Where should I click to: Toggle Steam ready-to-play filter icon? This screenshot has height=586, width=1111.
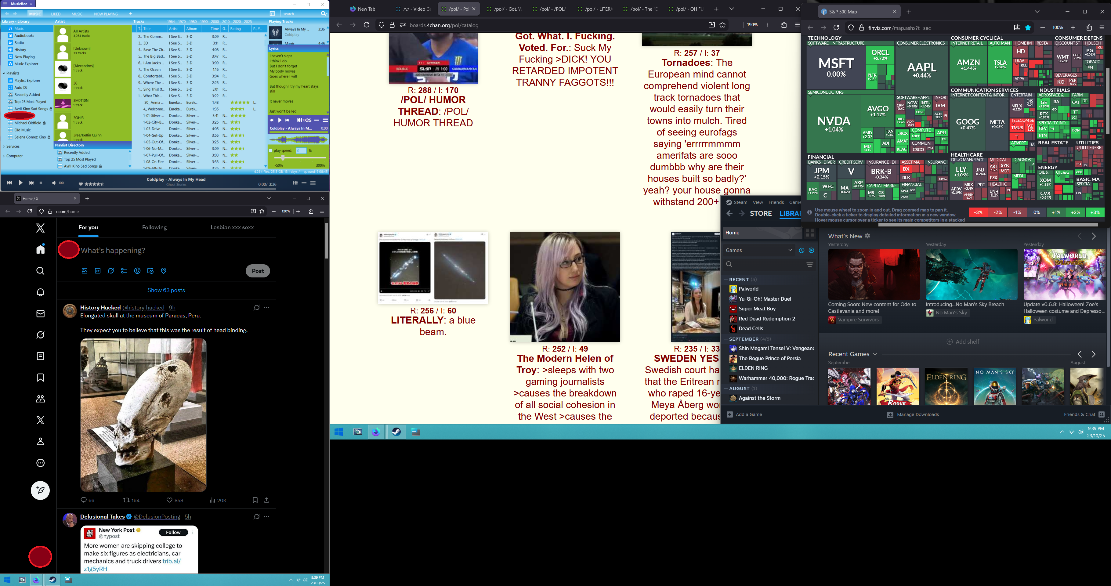(811, 250)
